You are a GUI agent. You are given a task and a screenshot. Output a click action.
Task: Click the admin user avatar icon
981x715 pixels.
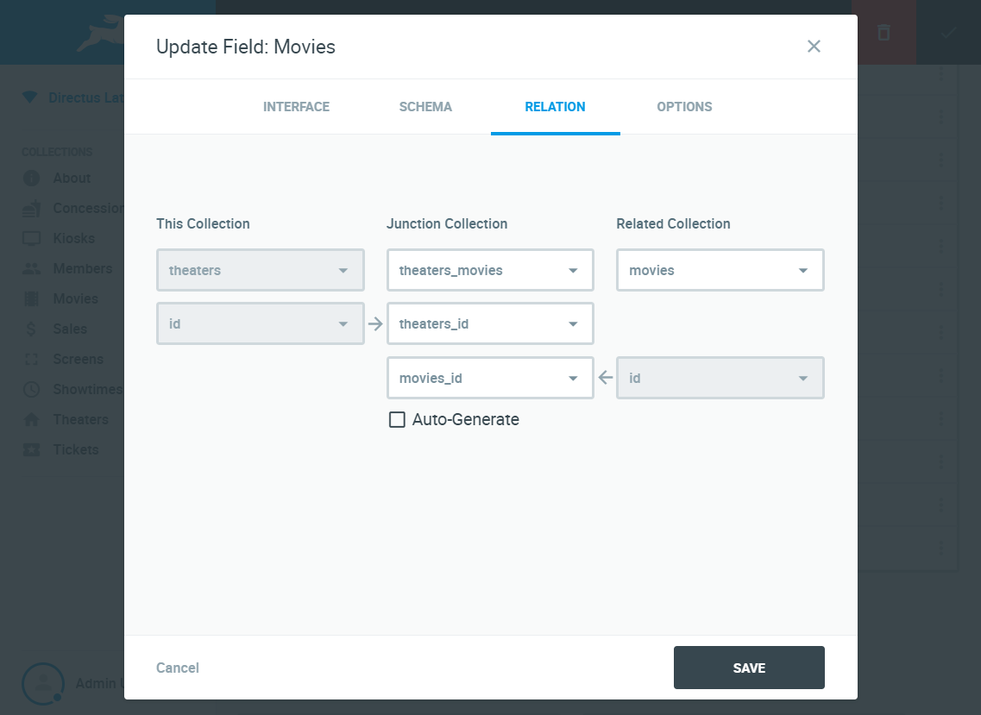42,684
